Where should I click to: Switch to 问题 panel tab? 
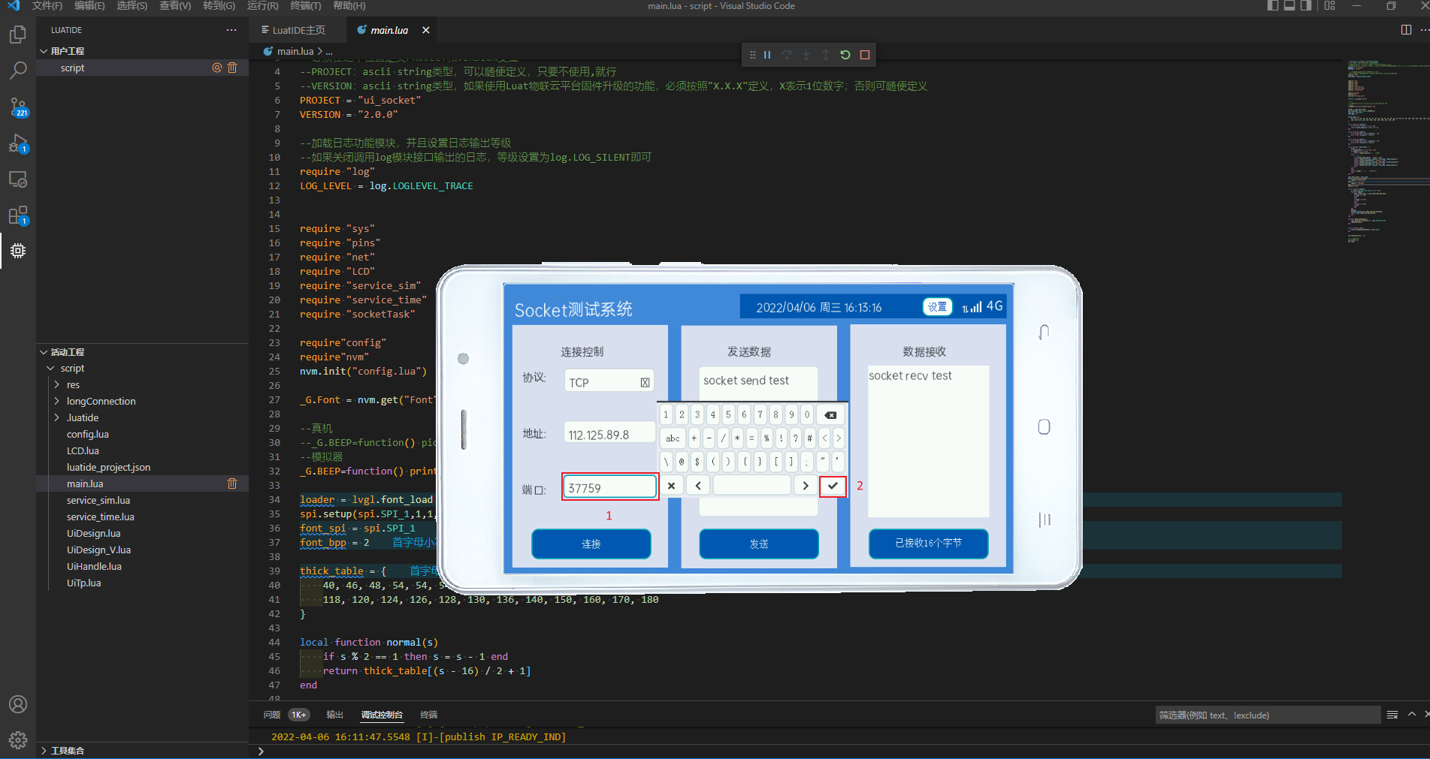(272, 715)
